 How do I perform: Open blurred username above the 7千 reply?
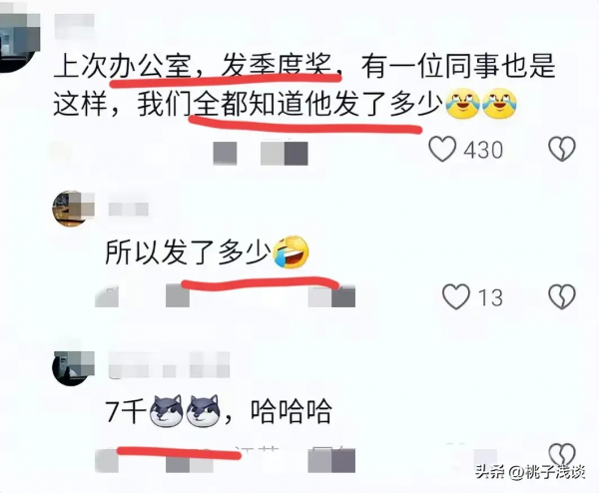pos(170,365)
